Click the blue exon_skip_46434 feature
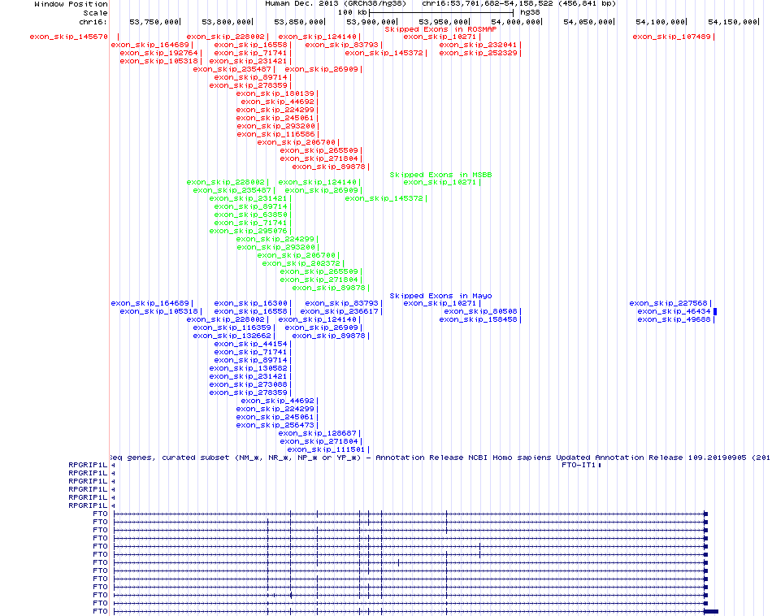 [674, 312]
